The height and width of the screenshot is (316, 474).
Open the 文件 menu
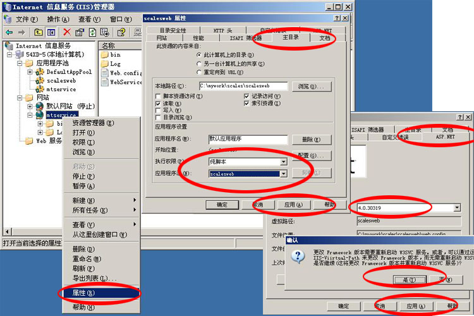pyautogui.click(x=27, y=20)
